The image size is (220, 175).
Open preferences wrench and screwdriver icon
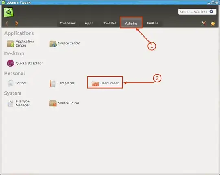pyautogui.click(x=203, y=23)
